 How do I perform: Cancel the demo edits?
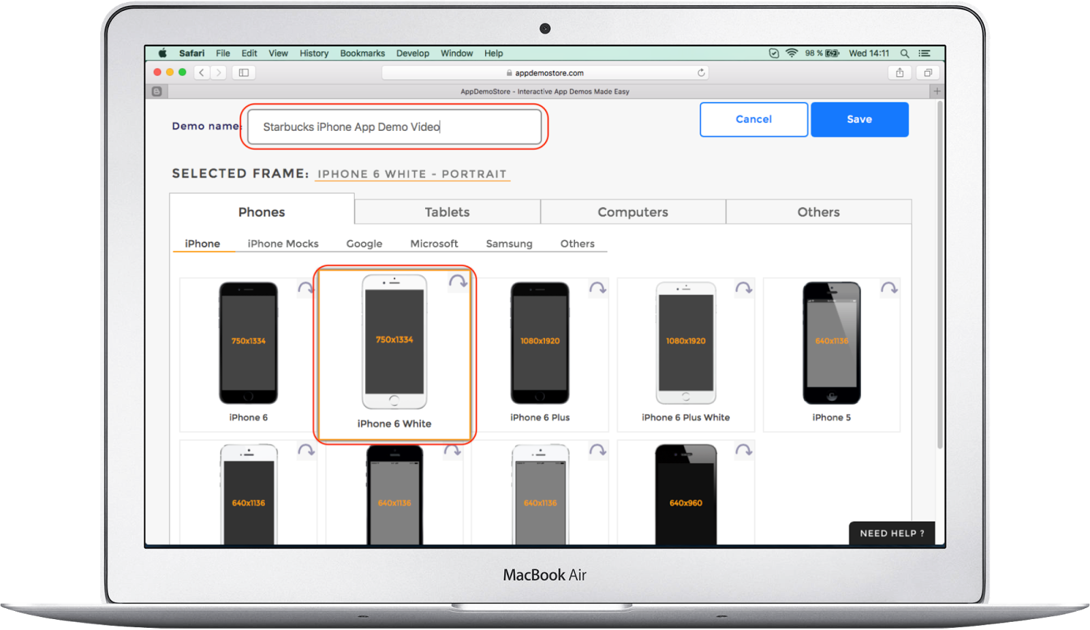pyautogui.click(x=753, y=119)
